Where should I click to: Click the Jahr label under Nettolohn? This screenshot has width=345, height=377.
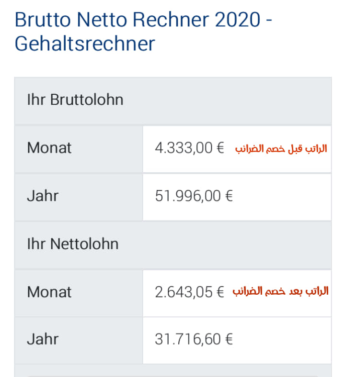tap(43, 339)
